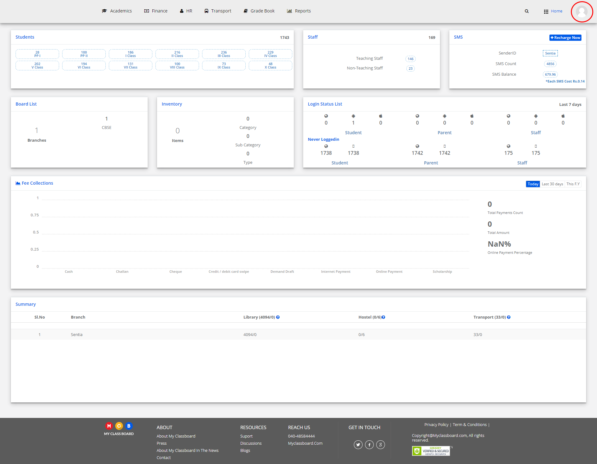Click help icon beside Library column
Viewport: 597px width, 464px height.
[278, 317]
